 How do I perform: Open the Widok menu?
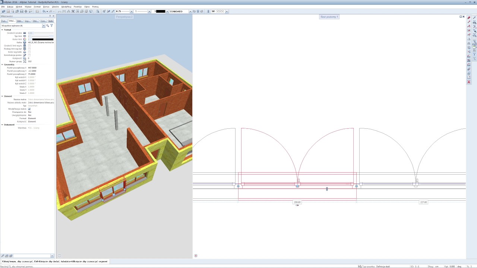[x=19, y=7]
